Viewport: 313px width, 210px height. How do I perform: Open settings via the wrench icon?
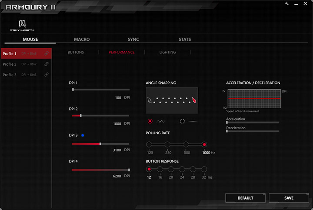coord(287,3)
